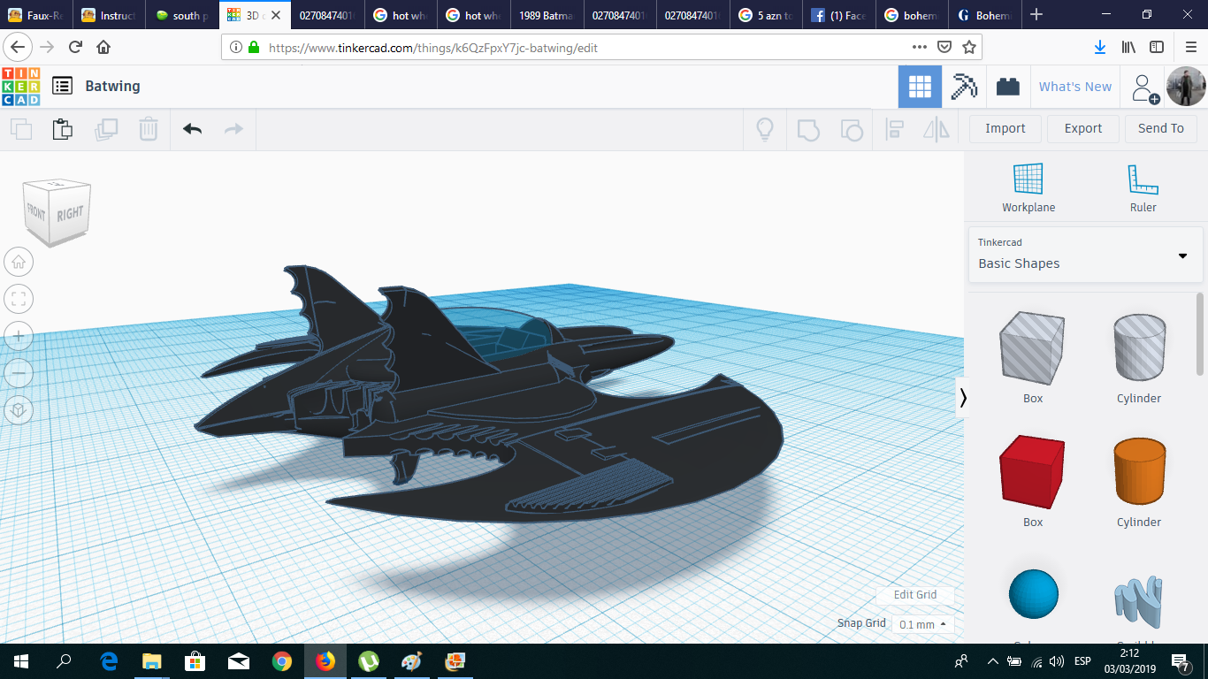Click the browser Home icon
Screen dimensions: 1208x679
[x=103, y=48]
